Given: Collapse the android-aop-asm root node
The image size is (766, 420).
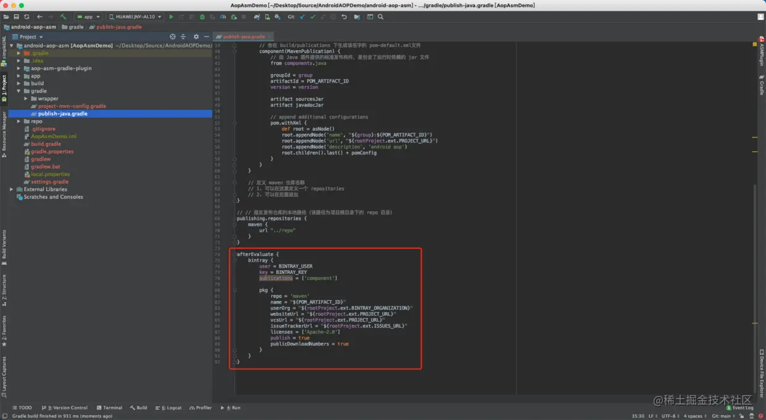Looking at the screenshot, I should [x=11, y=46].
